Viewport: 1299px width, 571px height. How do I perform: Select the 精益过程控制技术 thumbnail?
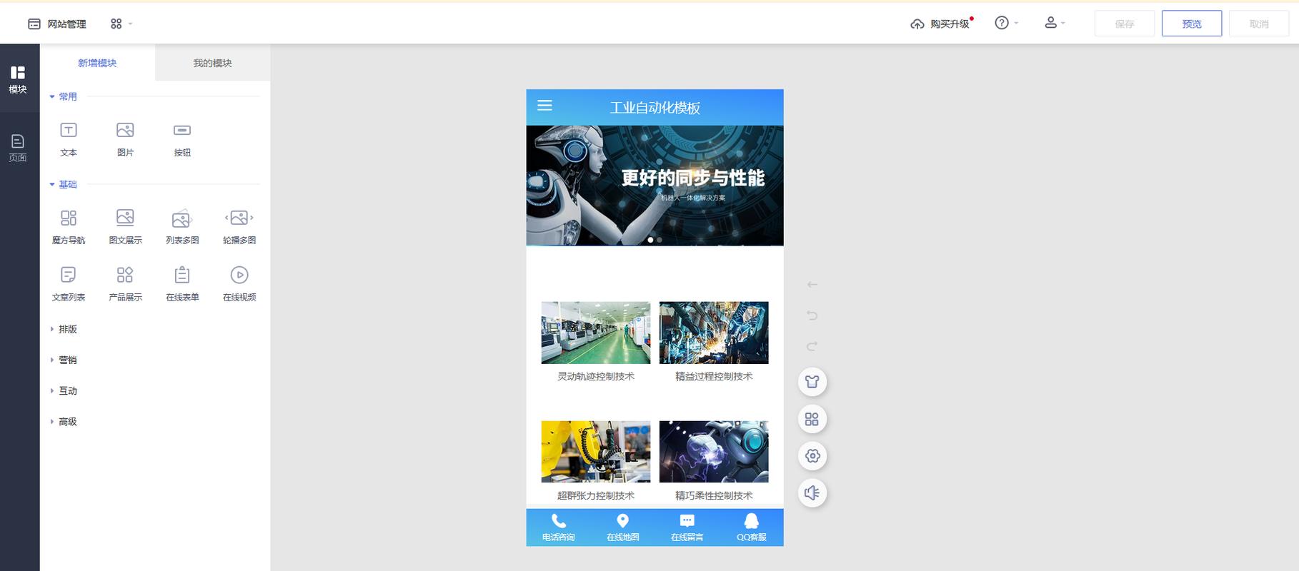714,333
